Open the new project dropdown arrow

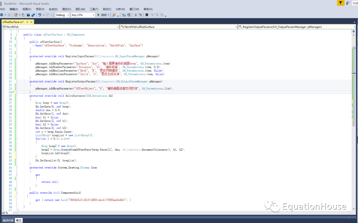coord(20,15)
